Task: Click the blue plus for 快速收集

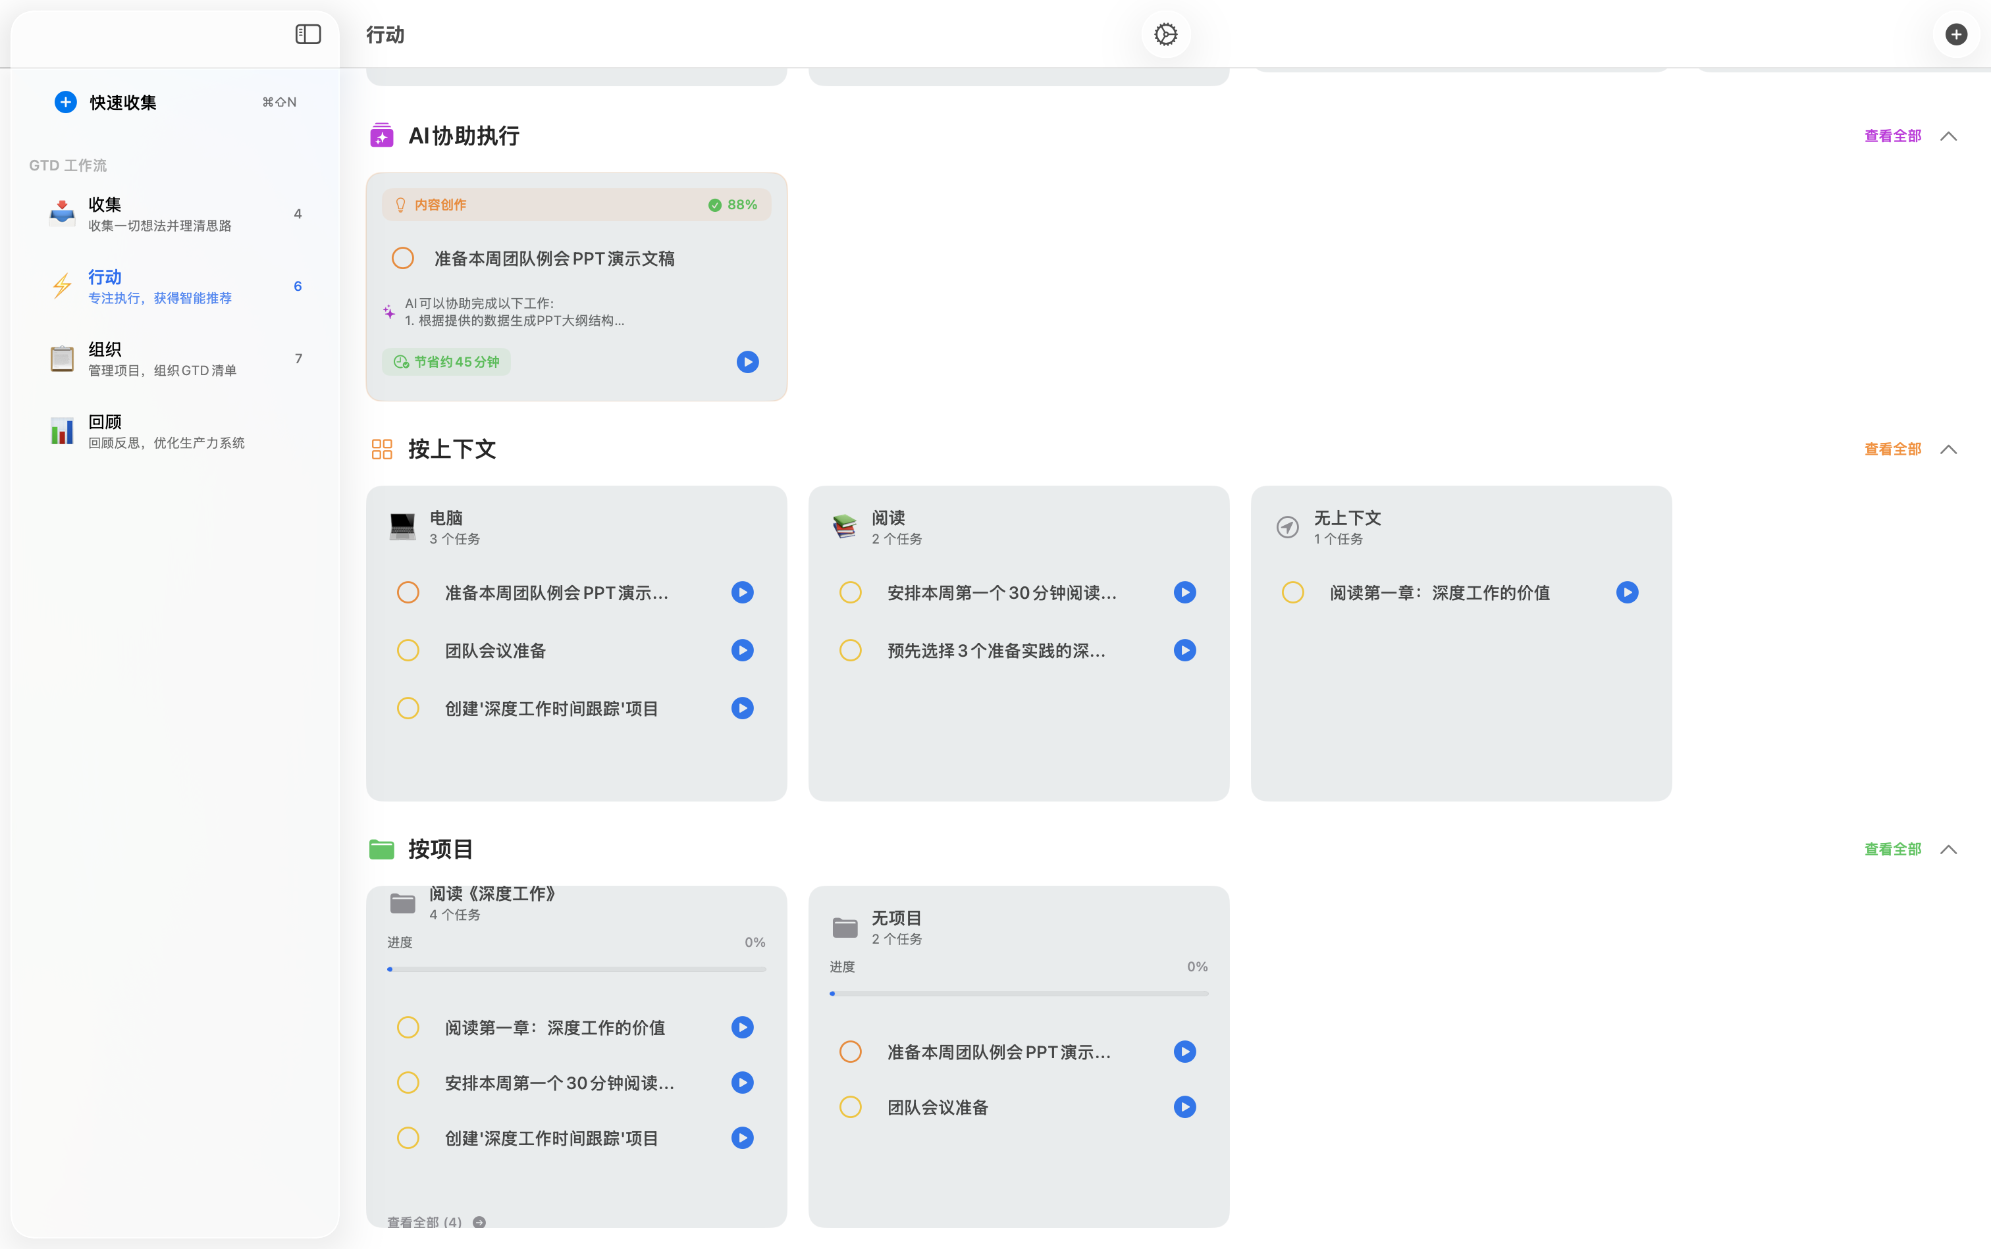Action: click(65, 101)
